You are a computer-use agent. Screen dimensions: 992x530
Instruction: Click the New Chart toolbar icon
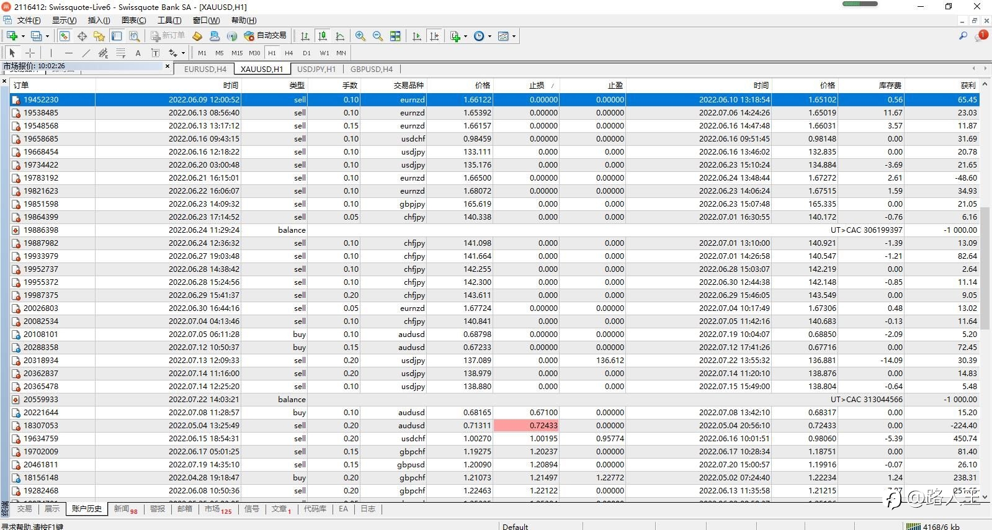(x=11, y=36)
